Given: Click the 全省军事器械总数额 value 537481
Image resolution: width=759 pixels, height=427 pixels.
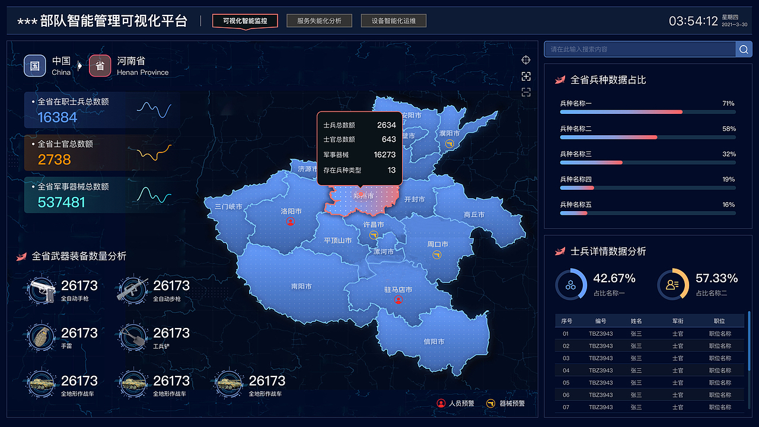Looking at the screenshot, I should (x=62, y=202).
